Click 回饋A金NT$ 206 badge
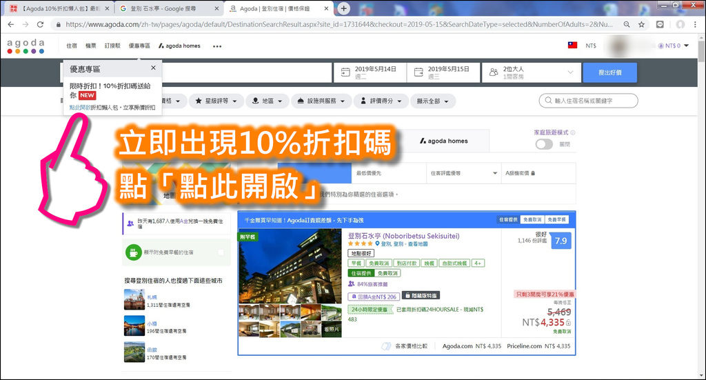This screenshot has height=380, width=706. [x=373, y=297]
